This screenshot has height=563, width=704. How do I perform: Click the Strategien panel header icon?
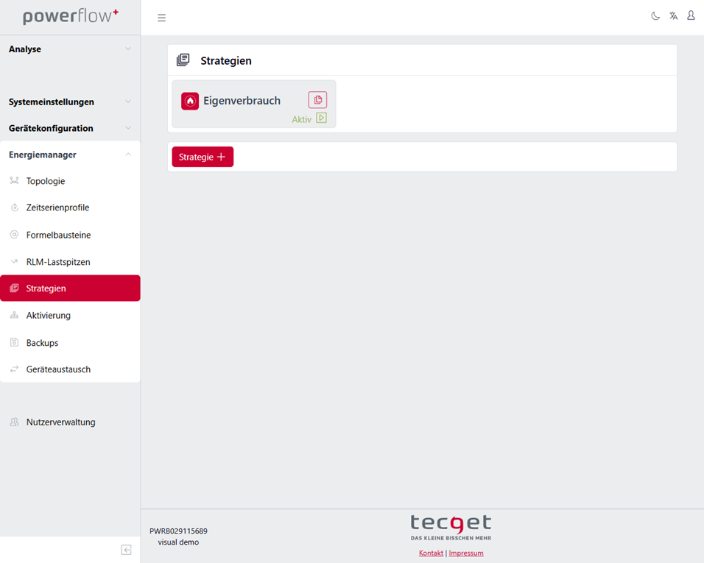click(x=183, y=60)
